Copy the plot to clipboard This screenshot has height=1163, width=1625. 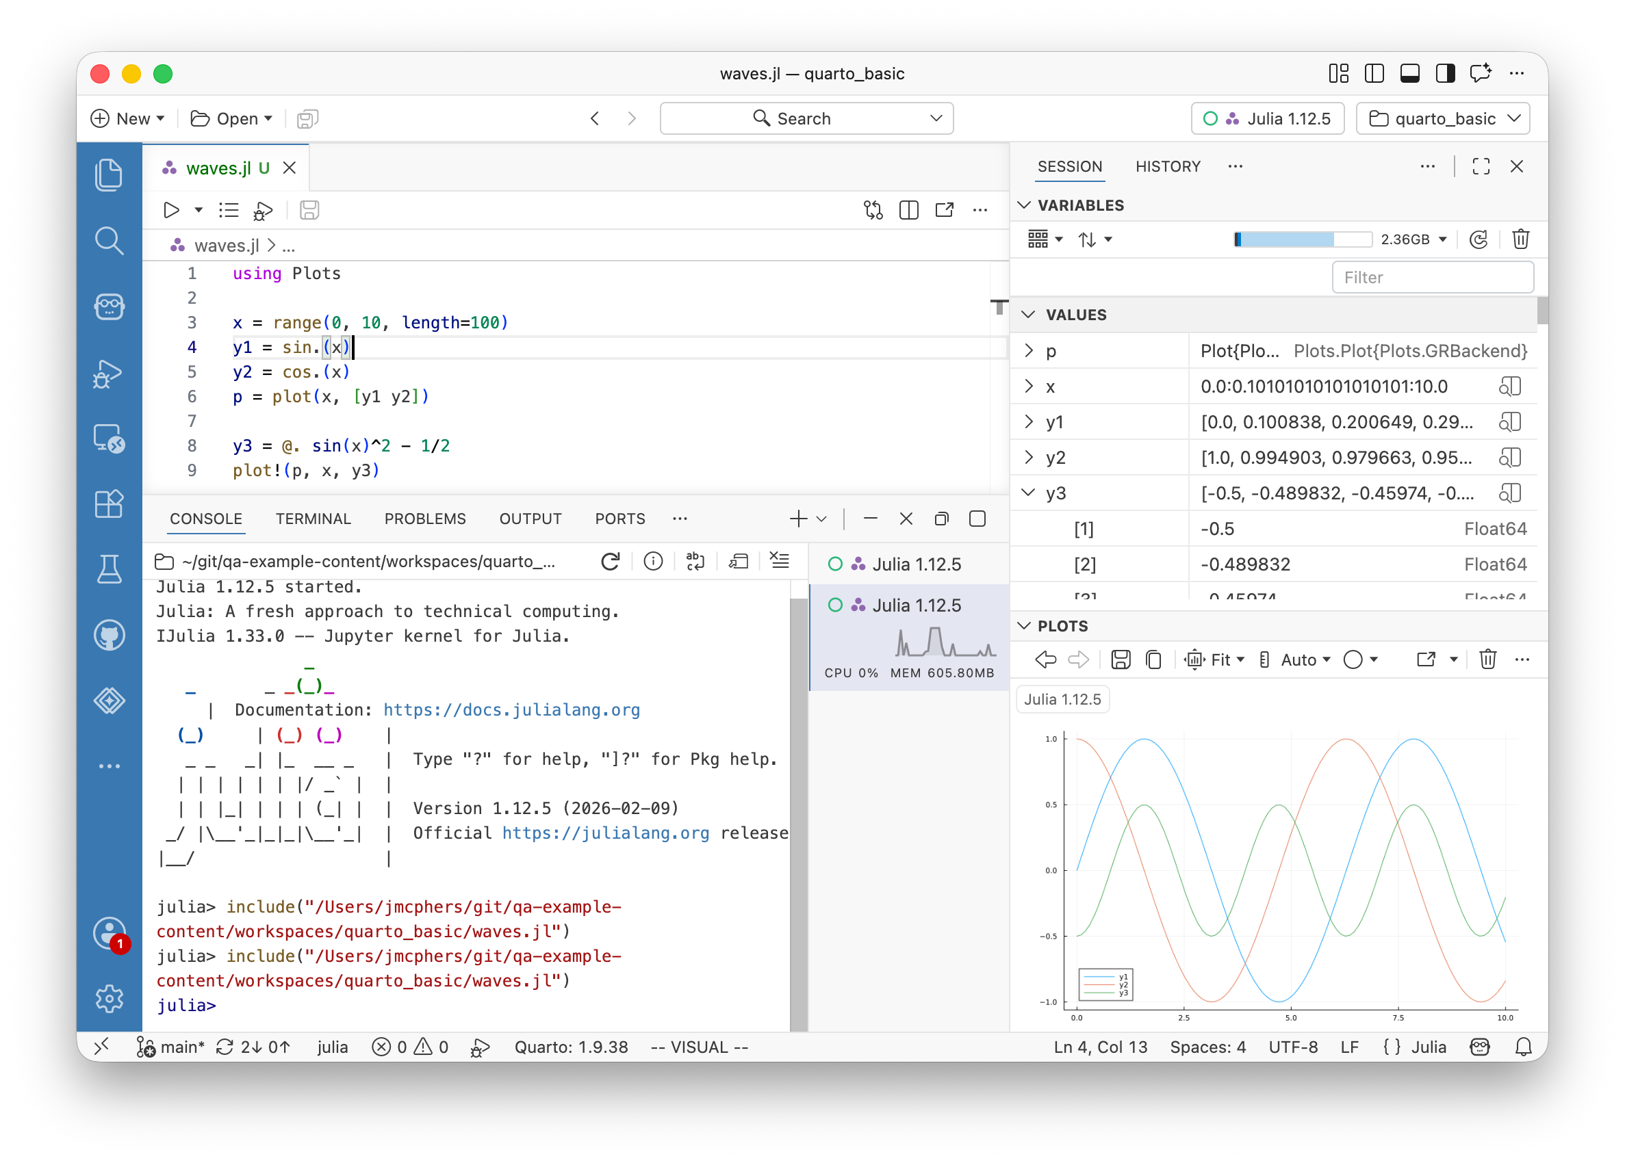pos(1153,660)
